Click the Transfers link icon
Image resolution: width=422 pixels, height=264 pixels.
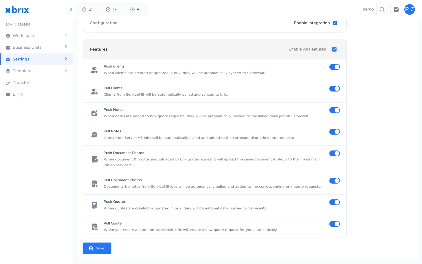pos(8,83)
